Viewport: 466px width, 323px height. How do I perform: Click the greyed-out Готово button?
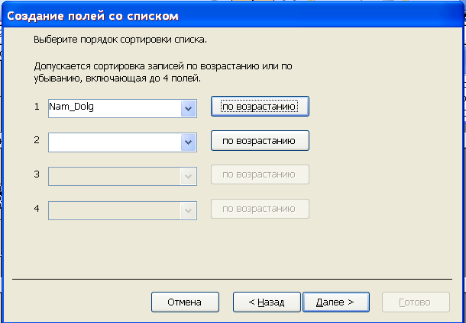[x=416, y=302]
